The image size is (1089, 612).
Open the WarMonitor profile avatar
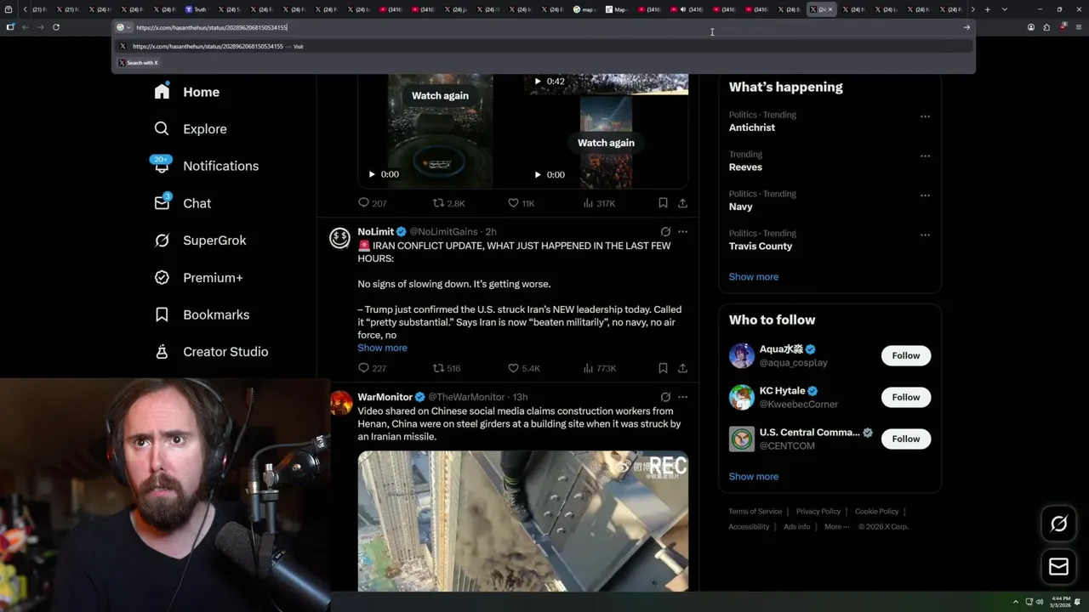click(340, 403)
